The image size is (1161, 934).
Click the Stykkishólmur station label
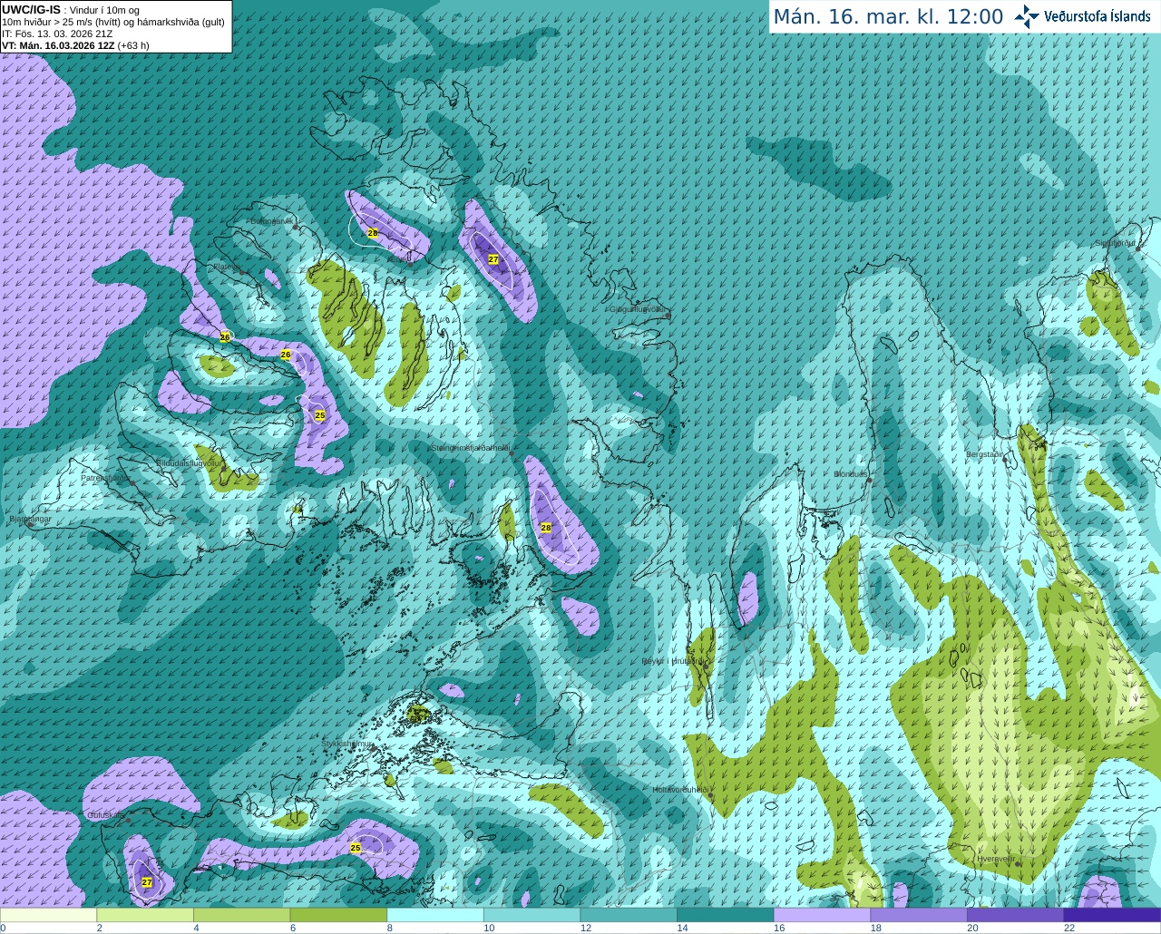coord(346,744)
